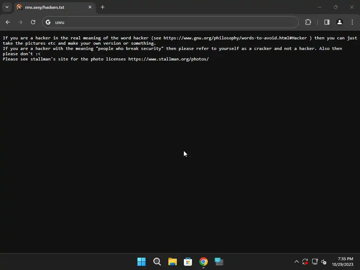Open the teal keyboard app in taskbar
360x270 pixels.
(x=219, y=262)
